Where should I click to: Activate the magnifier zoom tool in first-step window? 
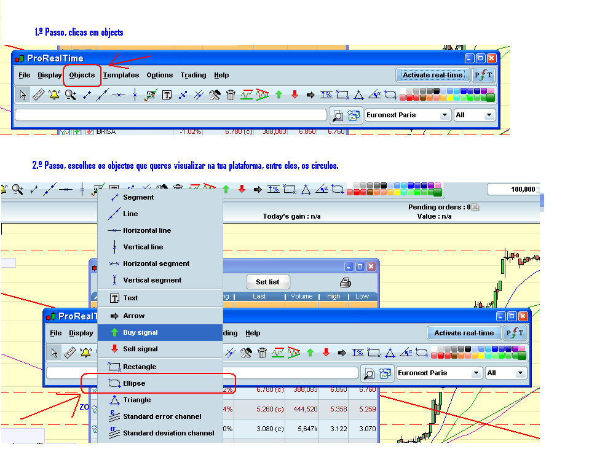(x=71, y=95)
